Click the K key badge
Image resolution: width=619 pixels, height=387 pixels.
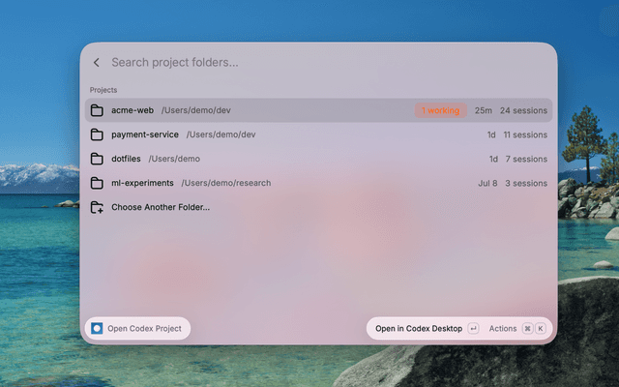[x=541, y=329]
